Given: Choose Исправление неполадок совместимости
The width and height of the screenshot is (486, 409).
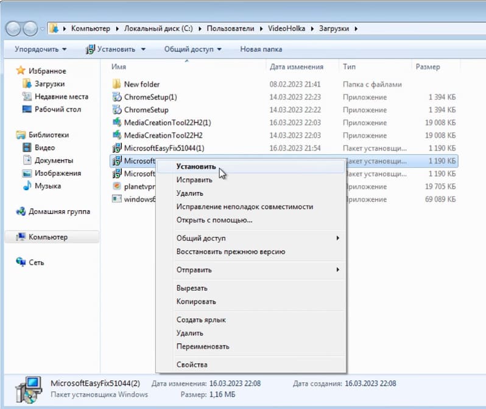Looking at the screenshot, I should coord(252,207).
